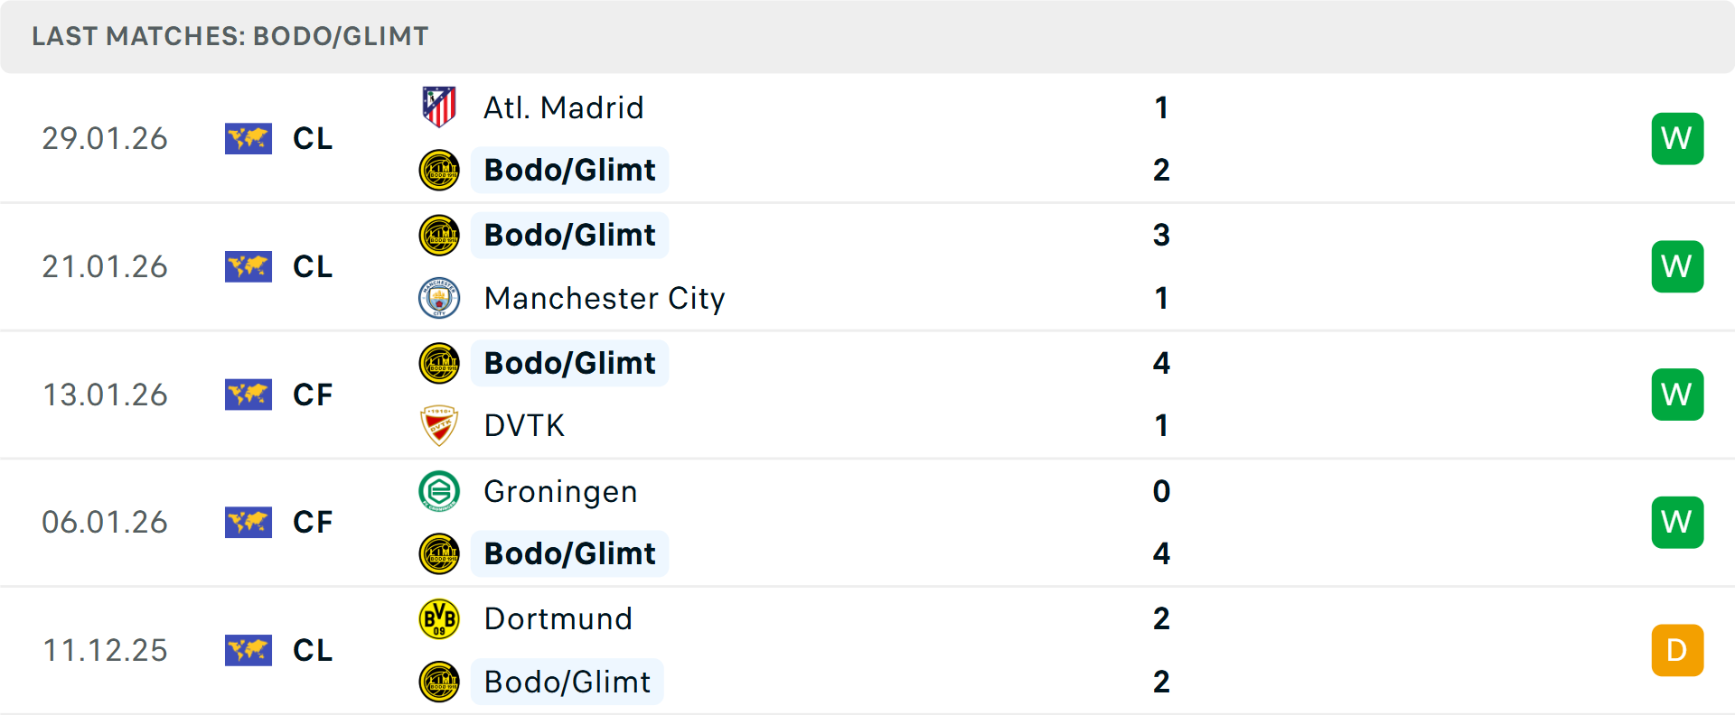Click the DVTK club crest
Screen dimensions: 1735x715
coord(439,425)
